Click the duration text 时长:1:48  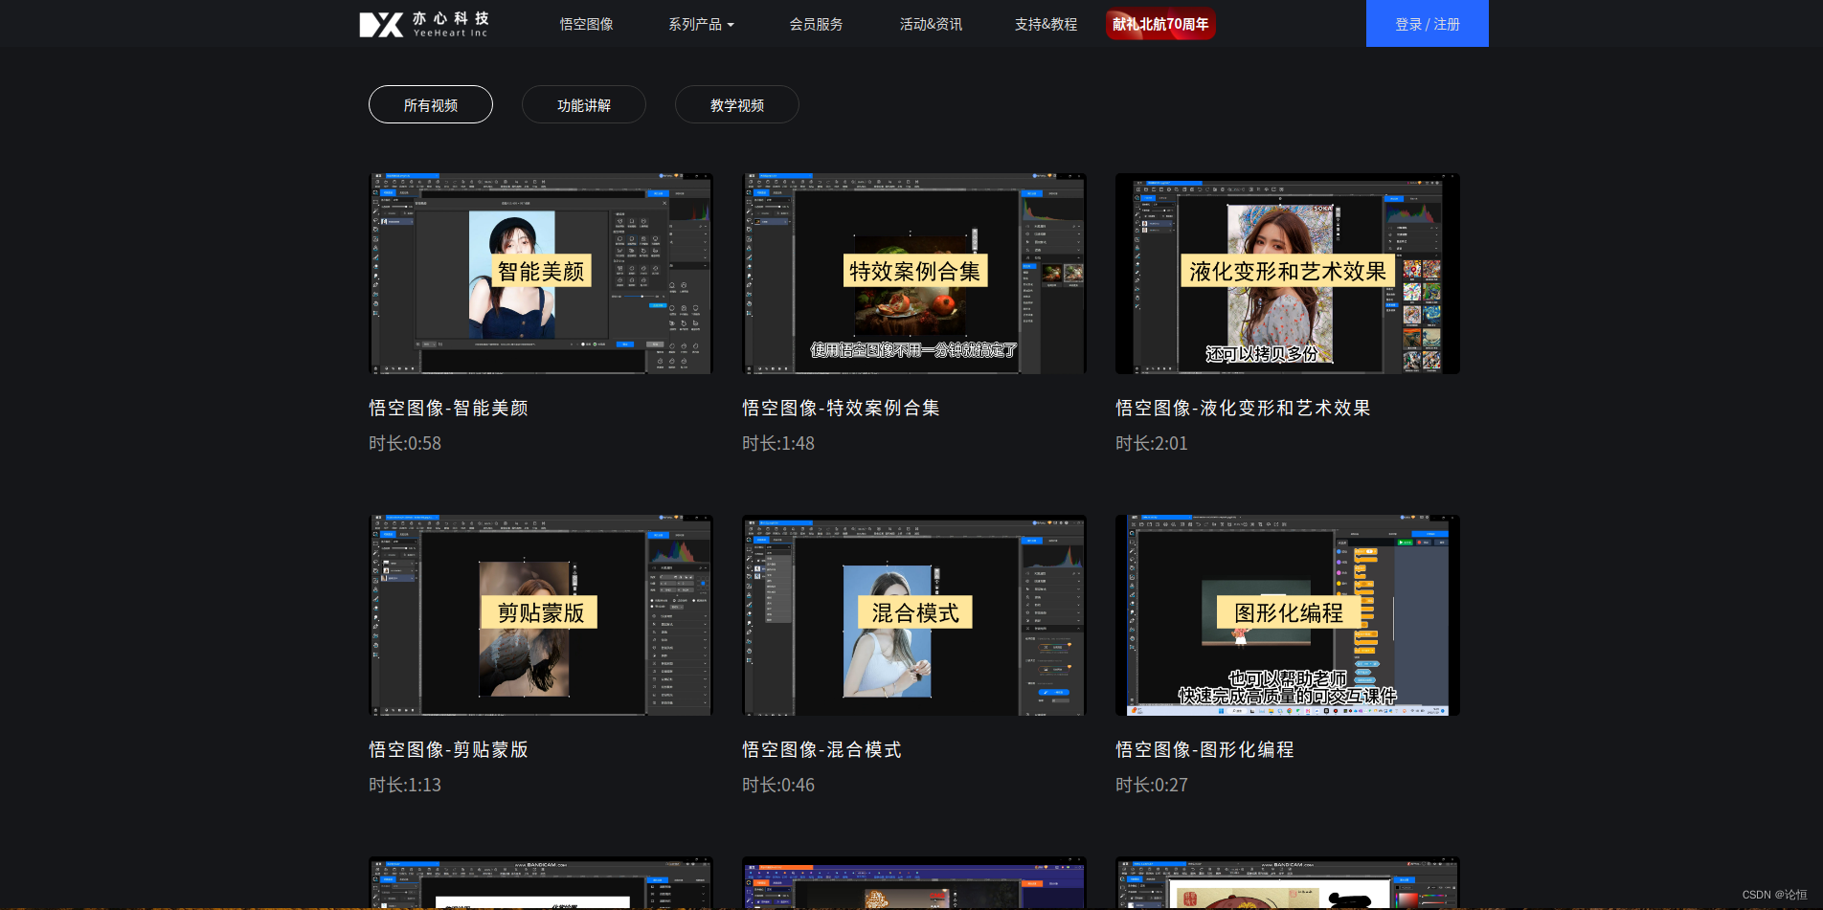tap(778, 443)
